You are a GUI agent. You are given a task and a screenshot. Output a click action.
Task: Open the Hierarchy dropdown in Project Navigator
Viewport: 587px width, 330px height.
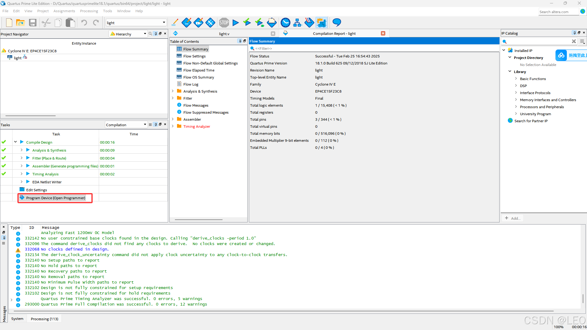[145, 34]
